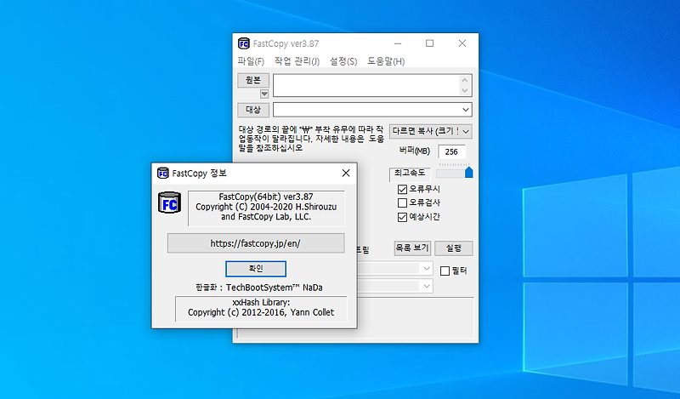This screenshot has width=680, height=399.
Task: Click the source box scroll down arrow
Action: click(x=465, y=90)
